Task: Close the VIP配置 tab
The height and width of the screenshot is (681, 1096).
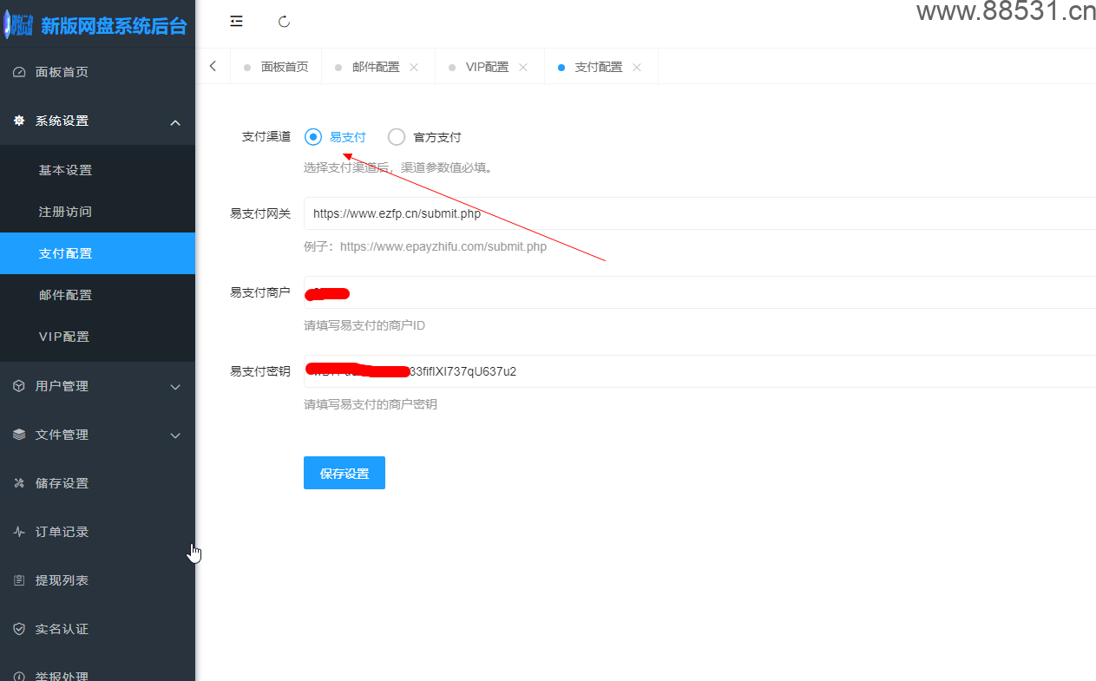Action: pos(523,67)
